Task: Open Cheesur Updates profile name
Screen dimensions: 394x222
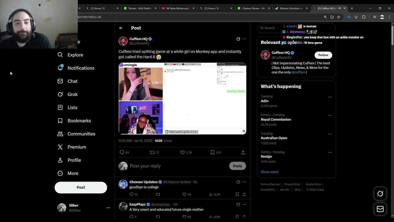Action: (x=143, y=182)
